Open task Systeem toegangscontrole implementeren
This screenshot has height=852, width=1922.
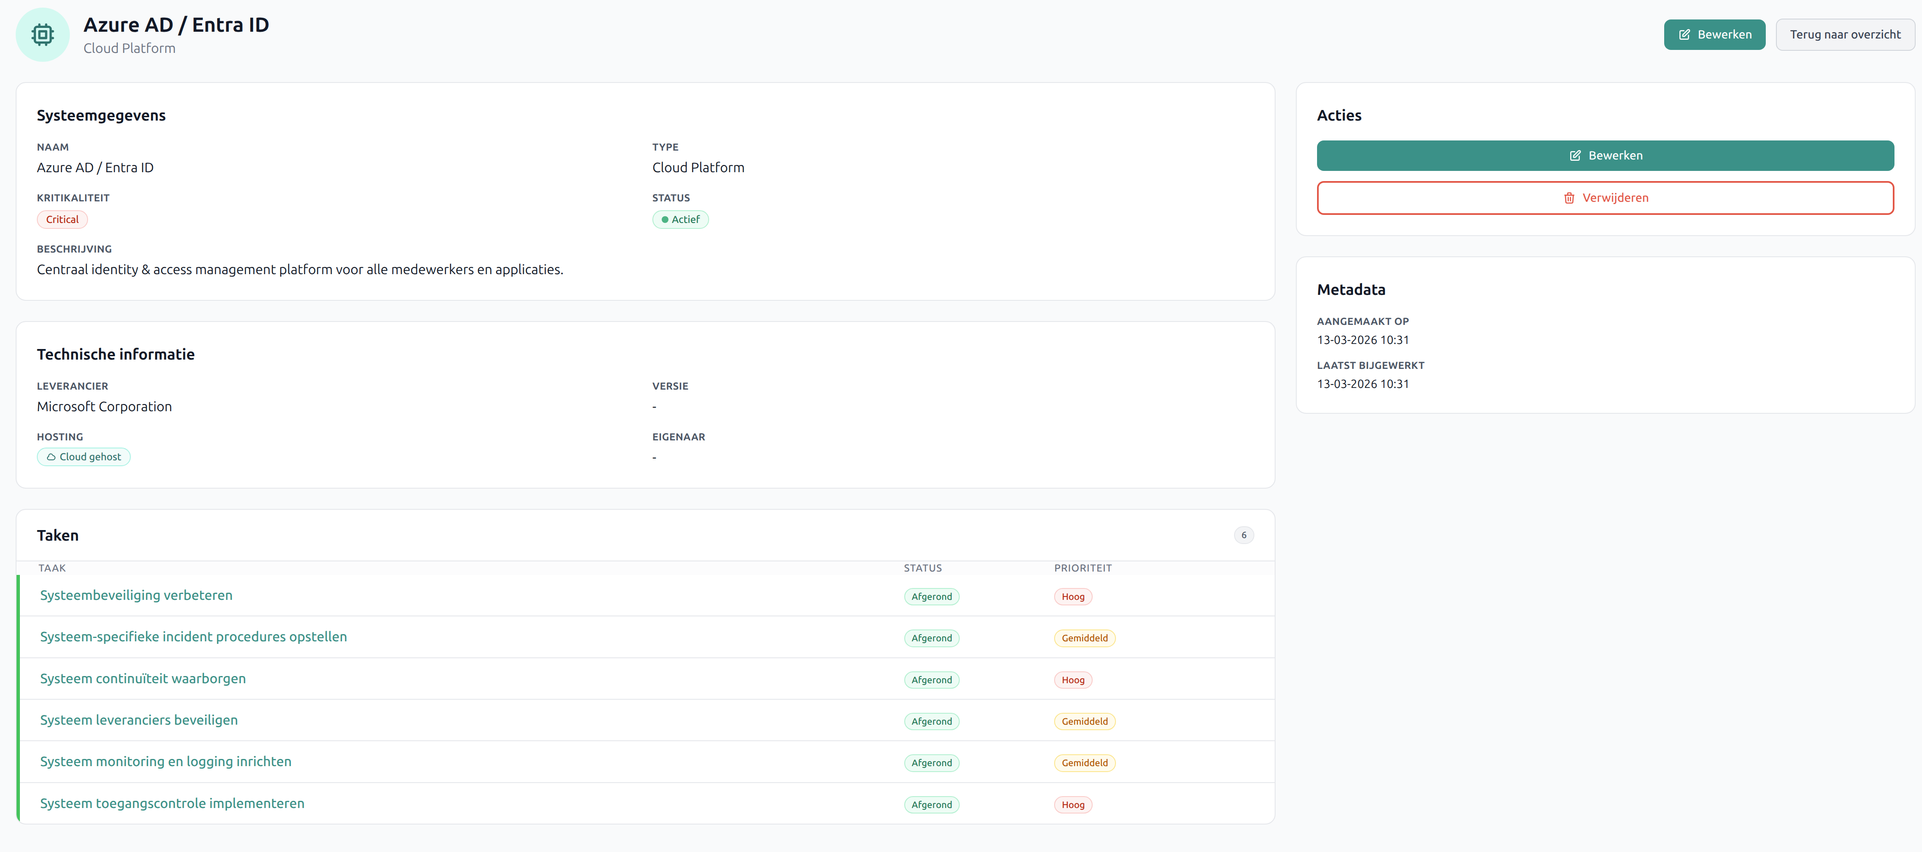[171, 803]
